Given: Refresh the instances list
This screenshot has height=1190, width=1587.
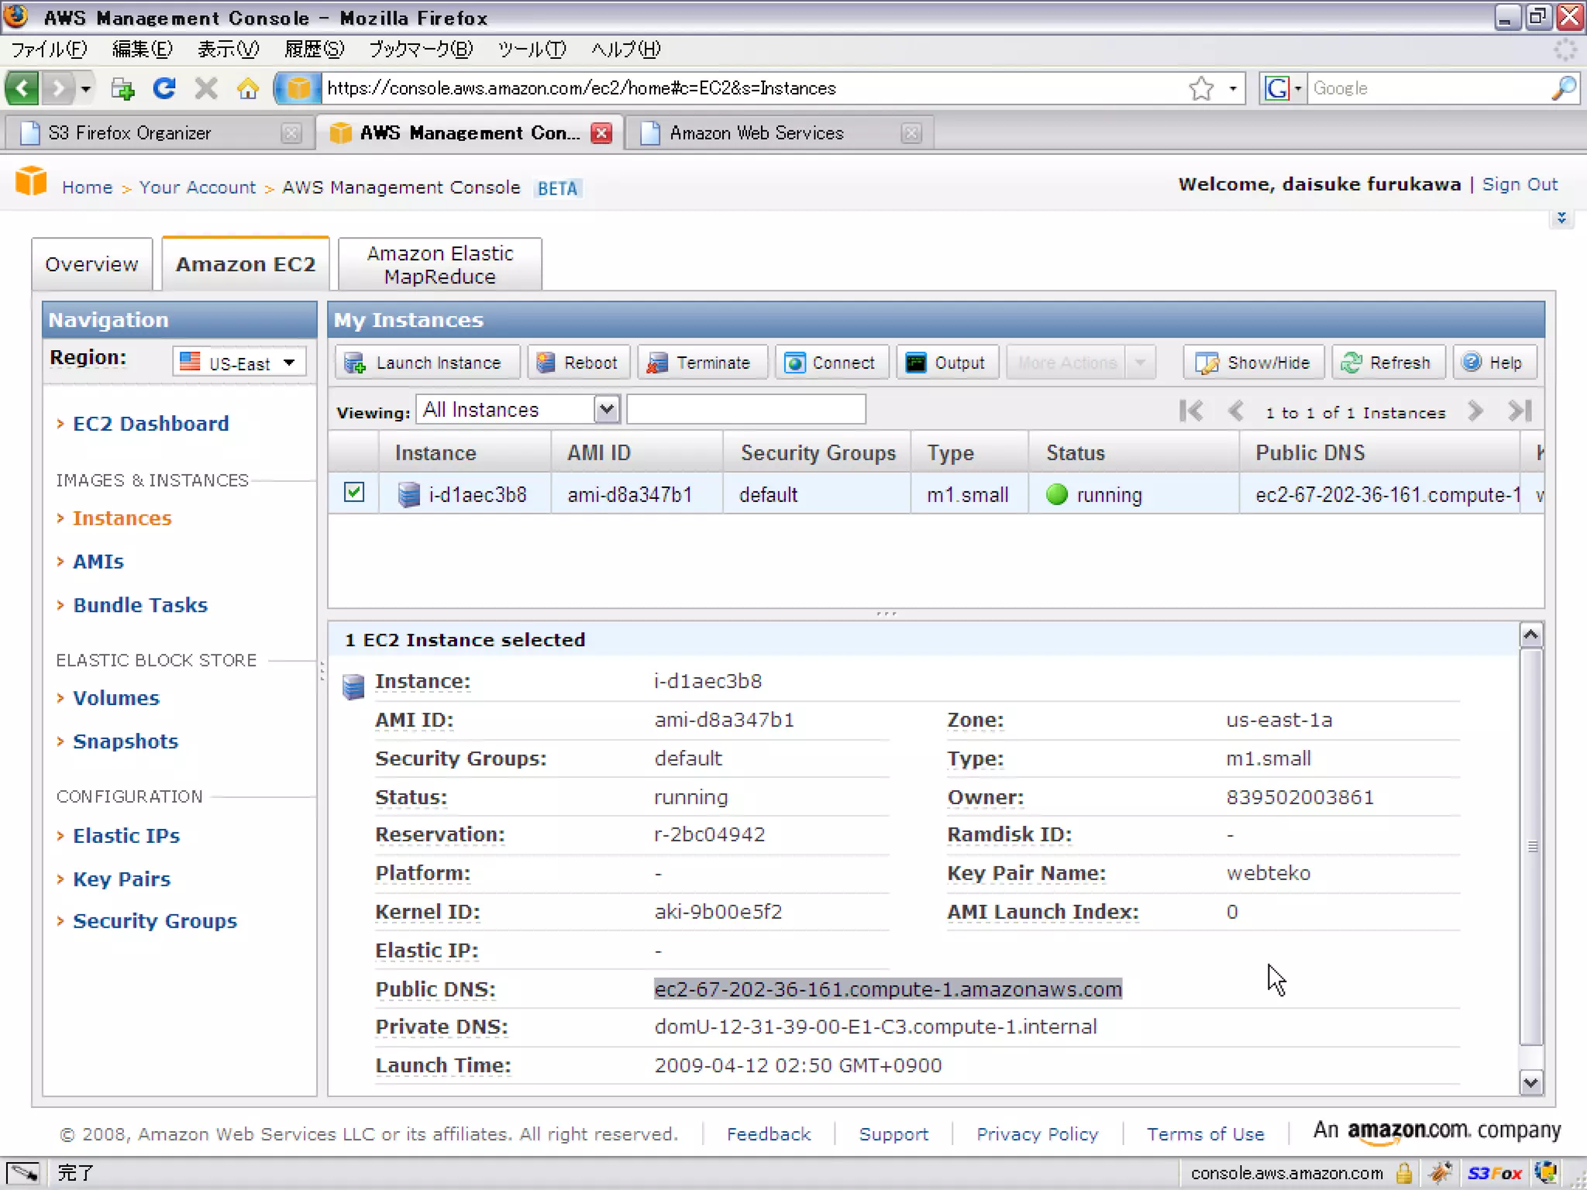Looking at the screenshot, I should (x=1387, y=363).
